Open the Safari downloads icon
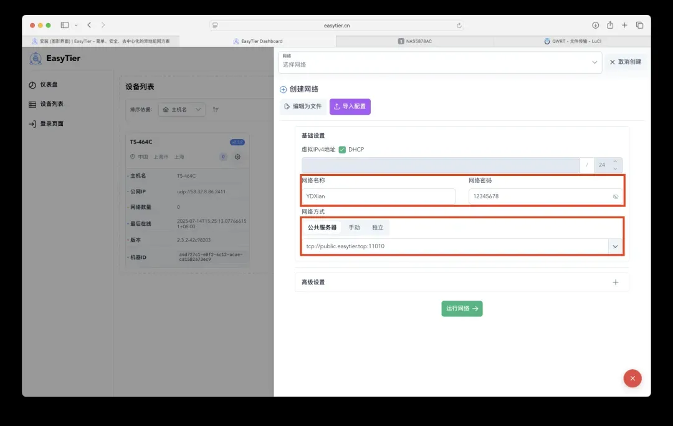The image size is (673, 426). pos(595,25)
